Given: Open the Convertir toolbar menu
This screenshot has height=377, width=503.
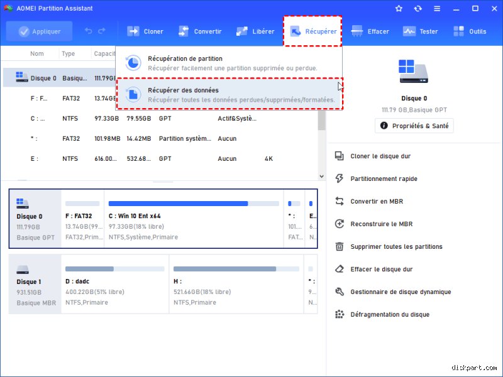Looking at the screenshot, I should (200, 31).
